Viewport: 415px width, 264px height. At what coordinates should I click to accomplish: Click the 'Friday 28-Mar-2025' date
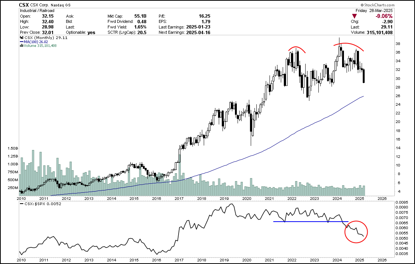[x=374, y=10]
